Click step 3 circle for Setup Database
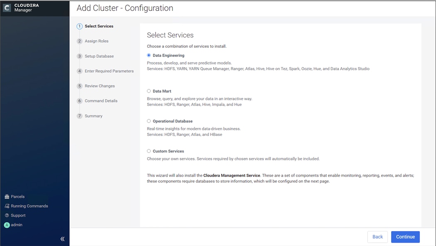This screenshot has width=436, height=246. coord(80,56)
